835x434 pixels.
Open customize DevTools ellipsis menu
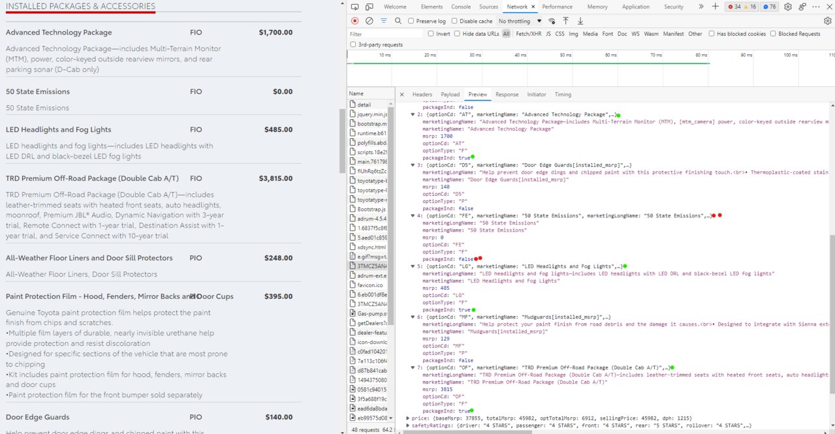tap(817, 7)
